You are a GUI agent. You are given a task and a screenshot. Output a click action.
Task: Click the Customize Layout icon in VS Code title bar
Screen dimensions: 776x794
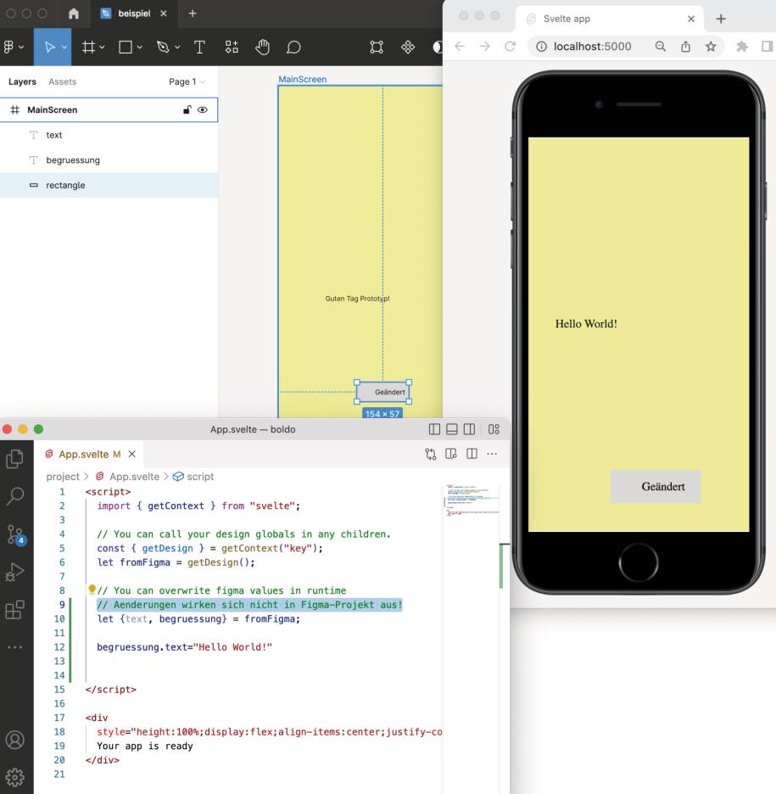point(494,429)
